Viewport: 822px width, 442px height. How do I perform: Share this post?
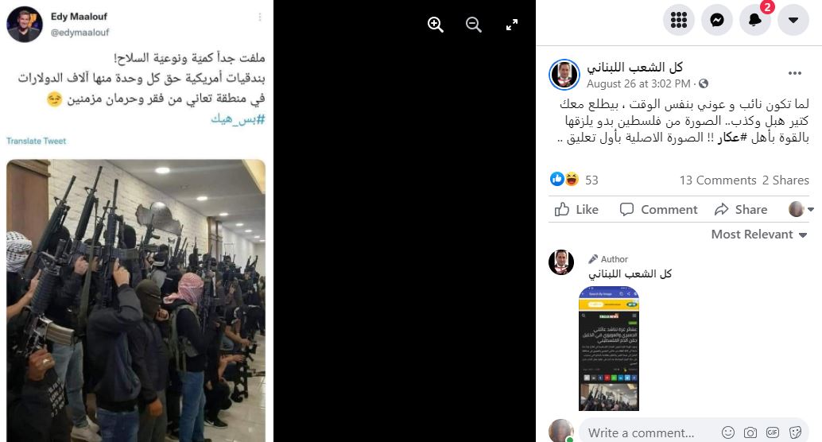click(741, 210)
